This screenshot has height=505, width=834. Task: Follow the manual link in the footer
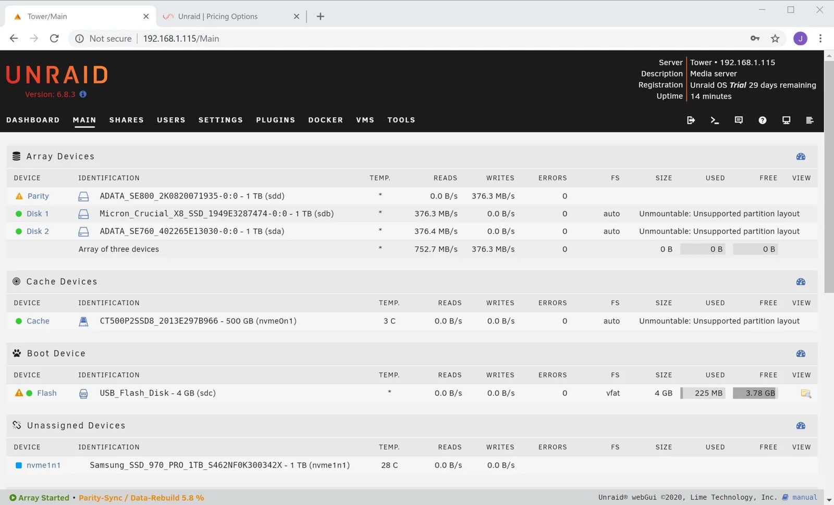coord(803,497)
